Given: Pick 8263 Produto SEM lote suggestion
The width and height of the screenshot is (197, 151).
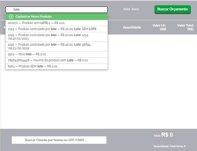Looking at the screenshot, I should click(x=32, y=66).
